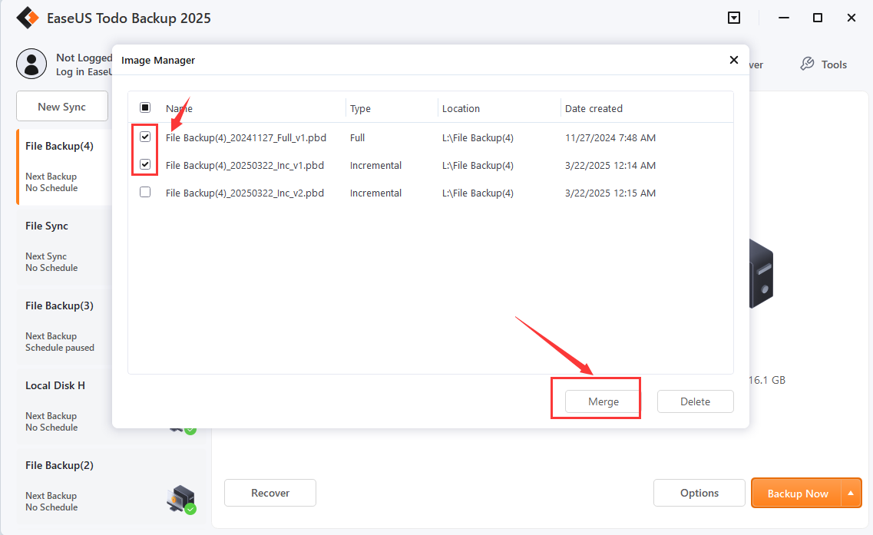Viewport: 873px width, 535px height.
Task: Click the date 3/22/2025 12:15 AM
Action: [x=610, y=193]
